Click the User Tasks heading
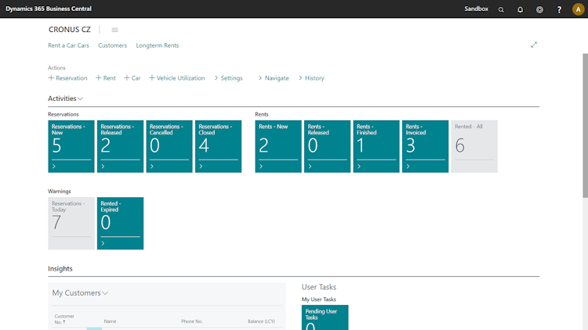The width and height of the screenshot is (588, 330). (x=319, y=287)
